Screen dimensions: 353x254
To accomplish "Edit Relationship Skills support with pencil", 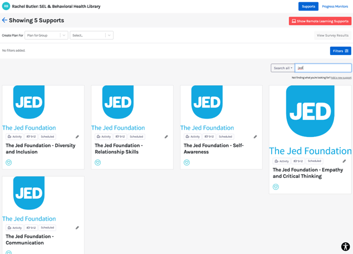I will 166,136.
